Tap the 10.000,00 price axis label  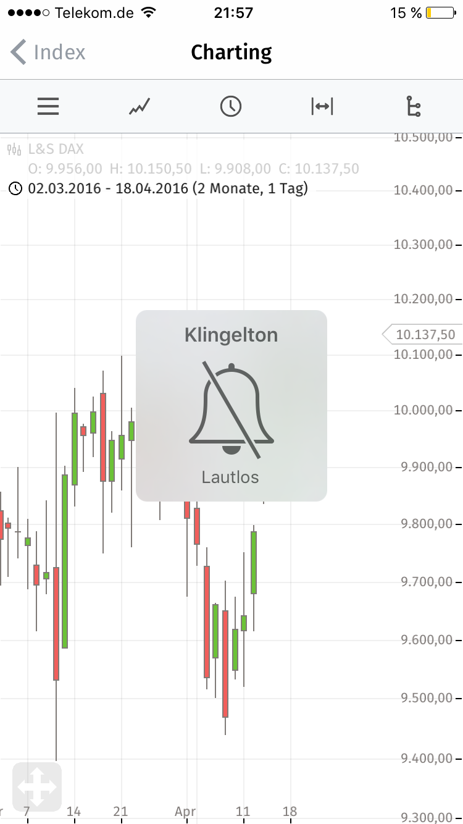tap(423, 411)
